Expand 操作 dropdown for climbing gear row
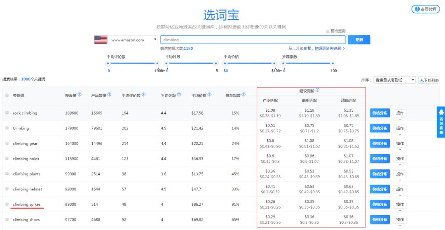Screen dimensions: 445x230 click(400, 143)
